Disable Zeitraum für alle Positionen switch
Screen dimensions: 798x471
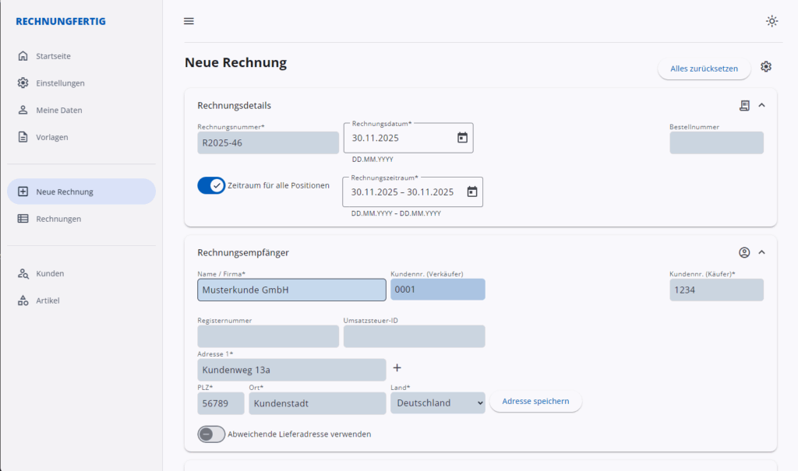pyautogui.click(x=211, y=185)
